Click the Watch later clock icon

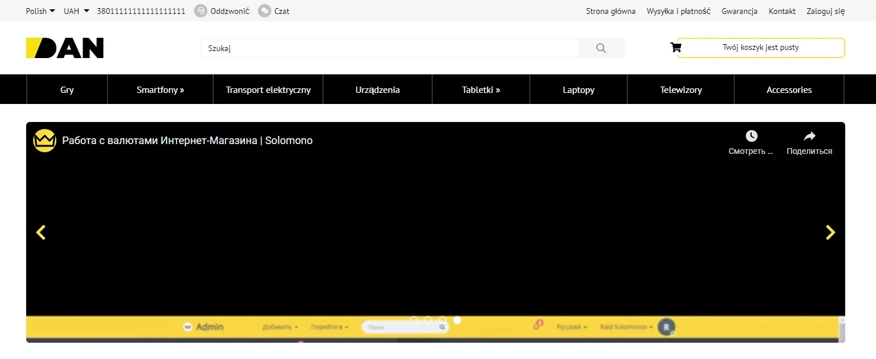coord(751,136)
